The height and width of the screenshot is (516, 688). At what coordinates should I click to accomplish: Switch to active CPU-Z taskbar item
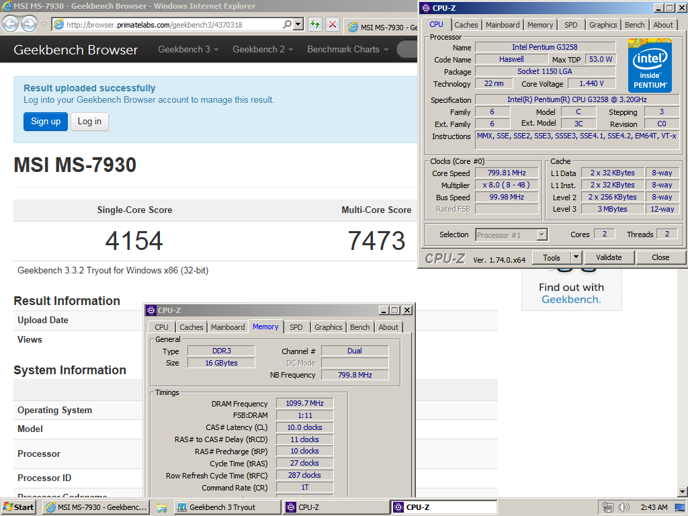coord(444,507)
